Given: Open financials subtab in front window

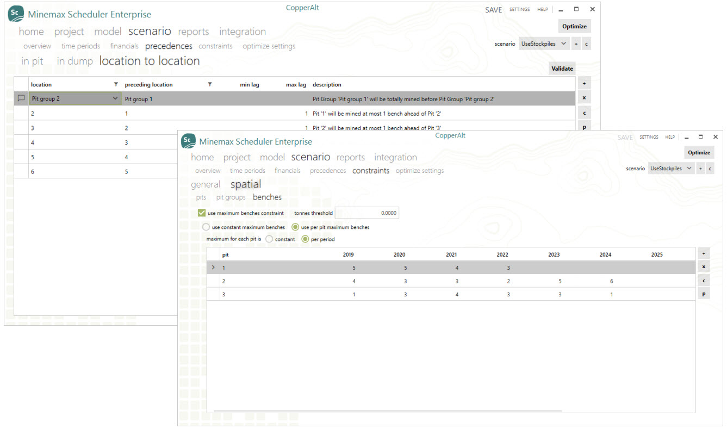Looking at the screenshot, I should pos(287,171).
